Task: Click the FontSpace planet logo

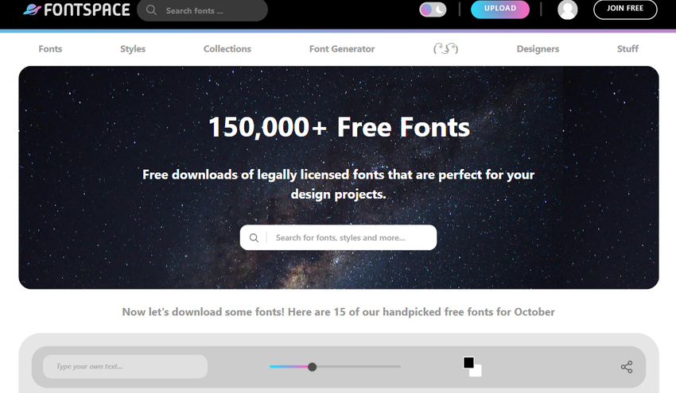Action: click(33, 10)
